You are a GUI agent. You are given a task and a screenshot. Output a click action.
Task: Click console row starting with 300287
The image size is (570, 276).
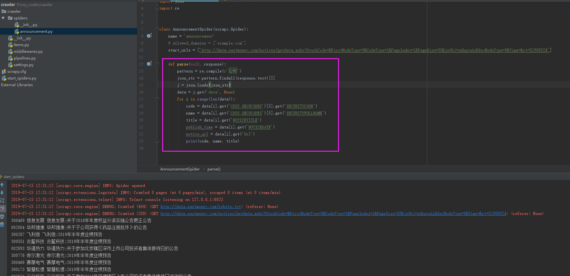click(57, 235)
